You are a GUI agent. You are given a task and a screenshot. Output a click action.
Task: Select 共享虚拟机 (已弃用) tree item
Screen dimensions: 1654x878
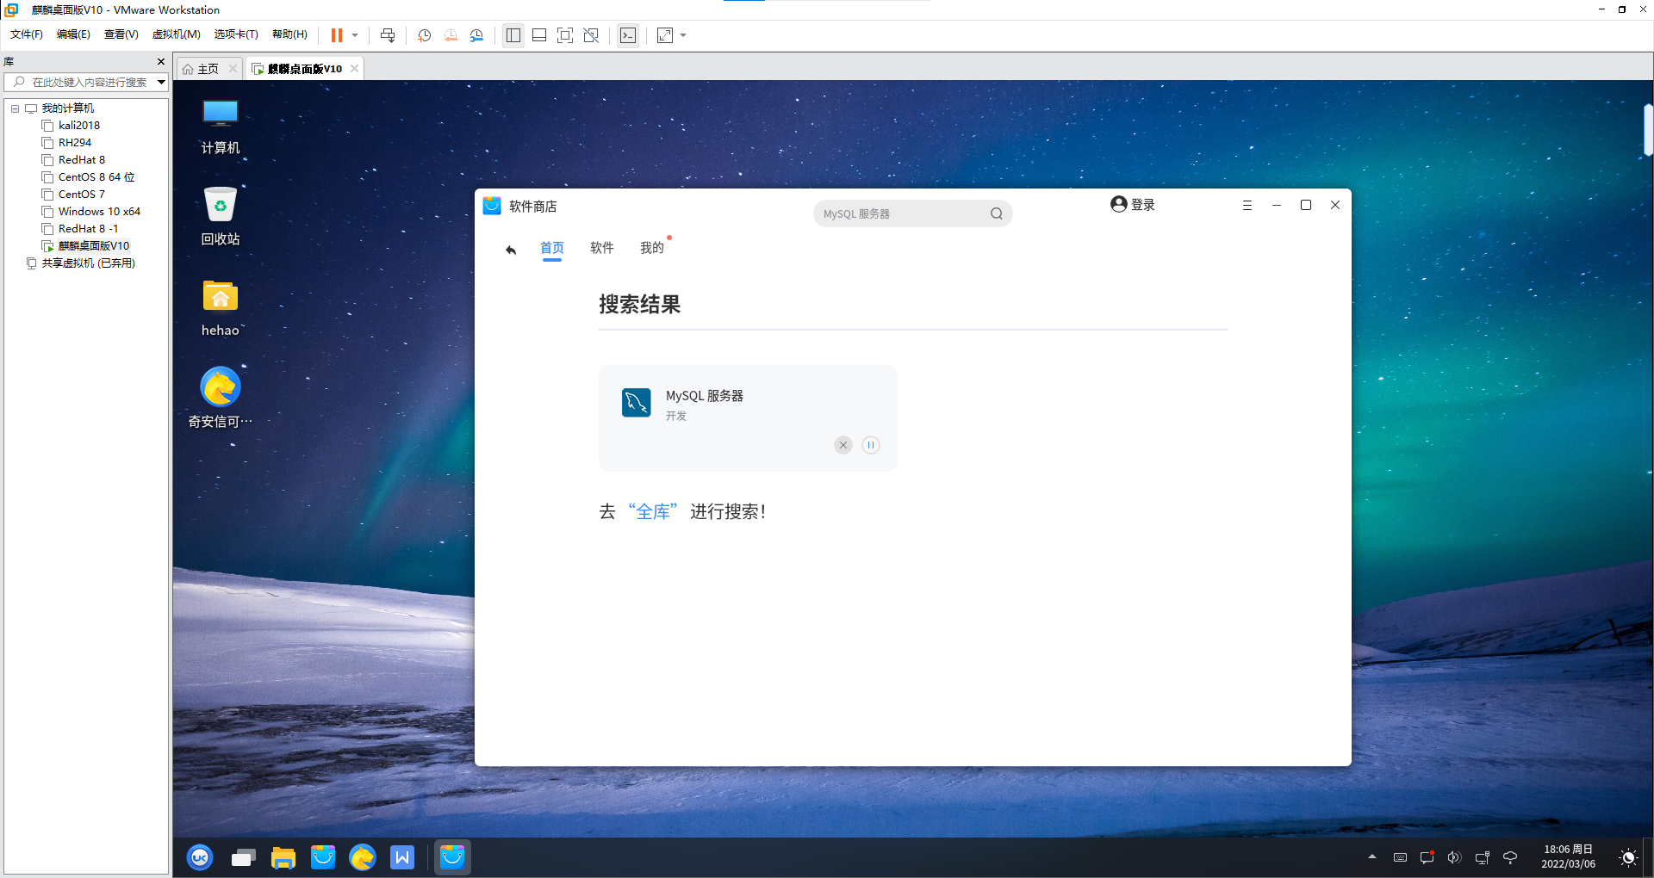coord(88,263)
